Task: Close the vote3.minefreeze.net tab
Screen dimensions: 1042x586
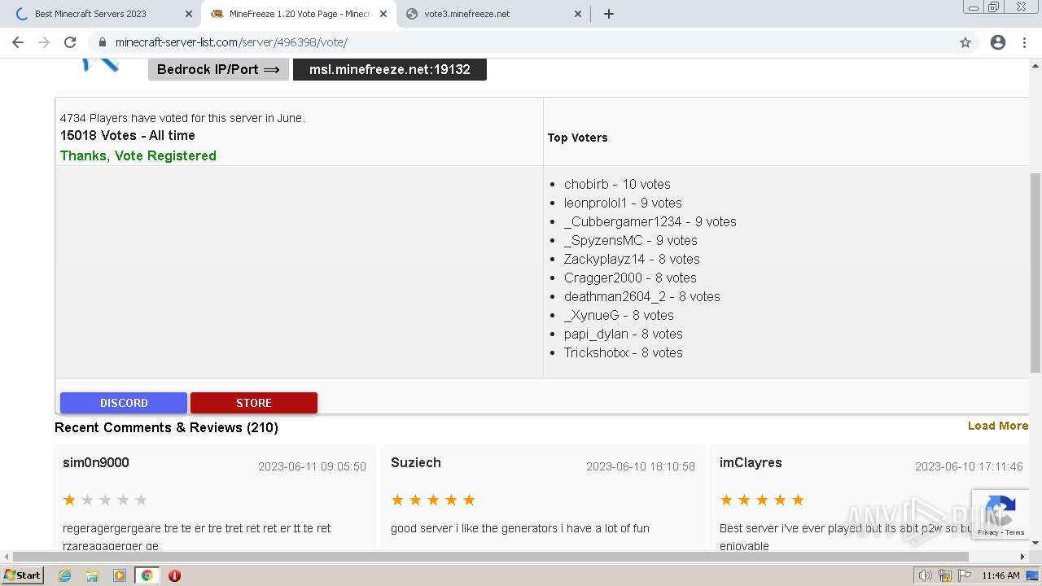Action: (578, 14)
